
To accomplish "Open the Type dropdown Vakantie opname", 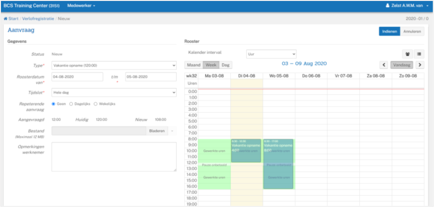I will pyautogui.click(x=114, y=66).
